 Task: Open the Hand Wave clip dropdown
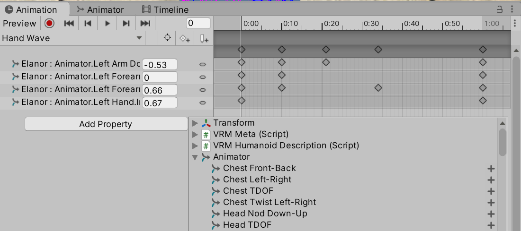pyautogui.click(x=72, y=38)
